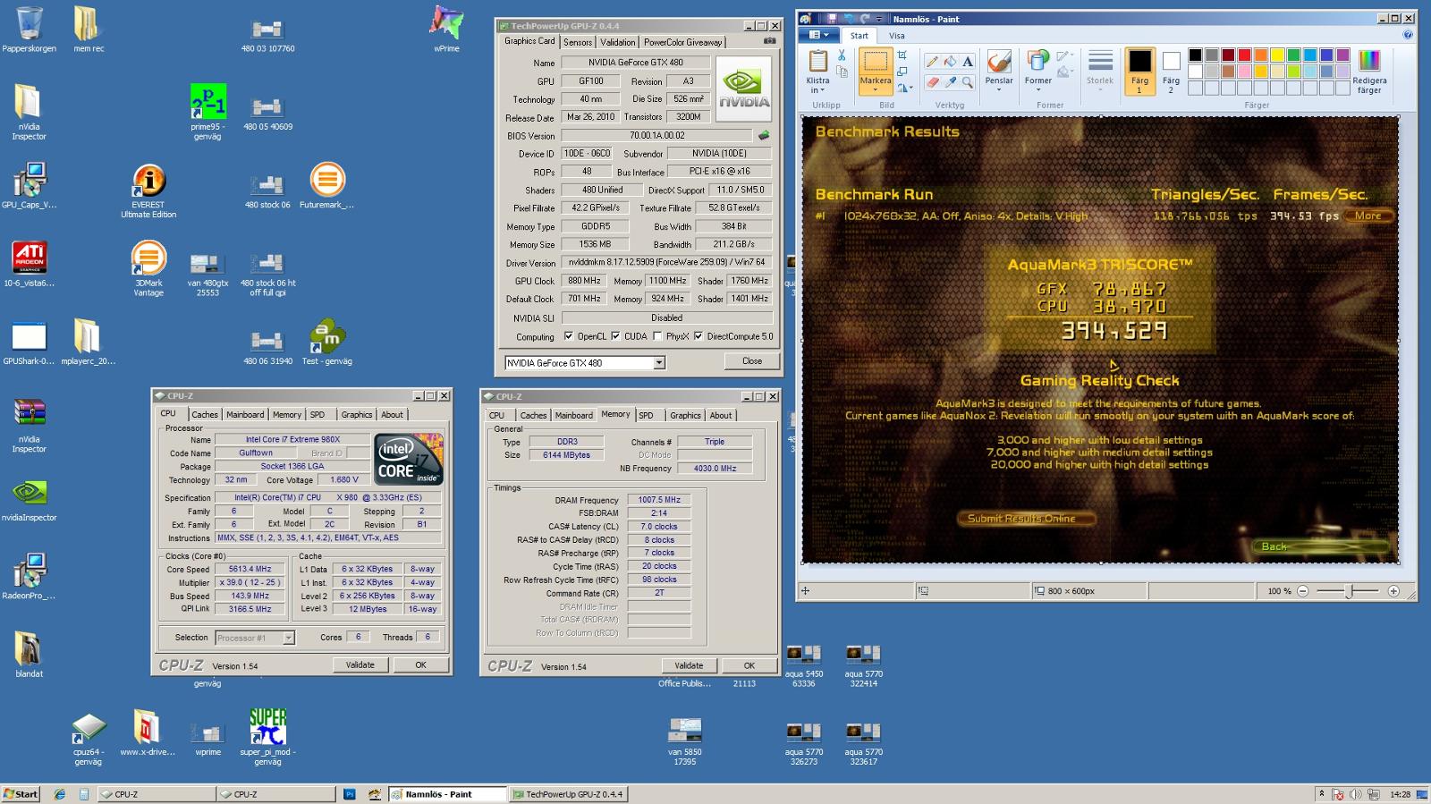Select the Color picker eyedropper tool
The width and height of the screenshot is (1431, 804).
(x=950, y=82)
